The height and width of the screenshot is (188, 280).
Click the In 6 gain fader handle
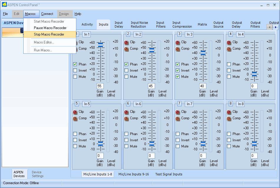[x=152, y=144]
